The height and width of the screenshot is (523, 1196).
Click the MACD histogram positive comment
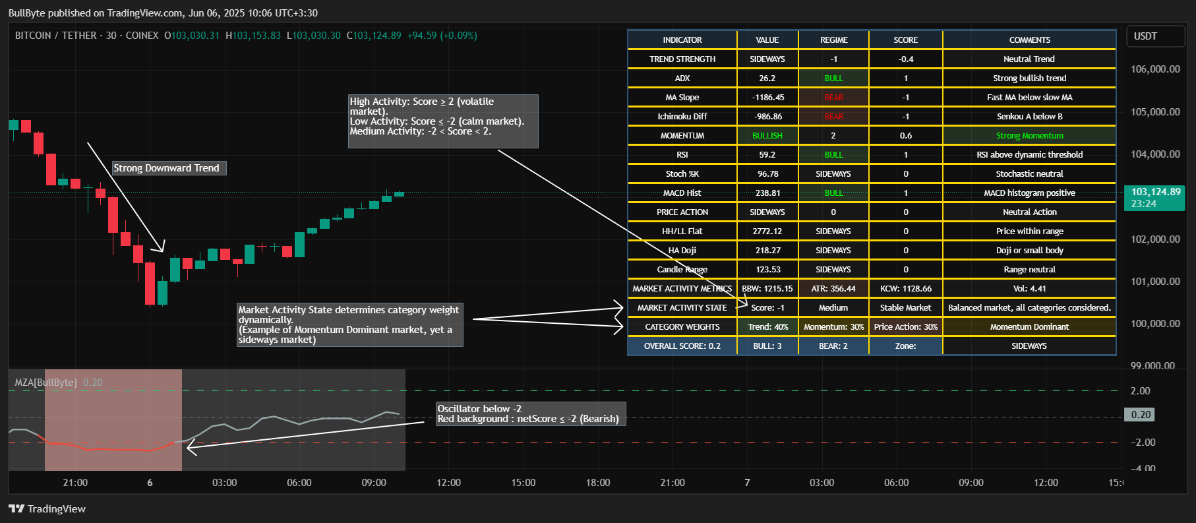click(x=1029, y=193)
